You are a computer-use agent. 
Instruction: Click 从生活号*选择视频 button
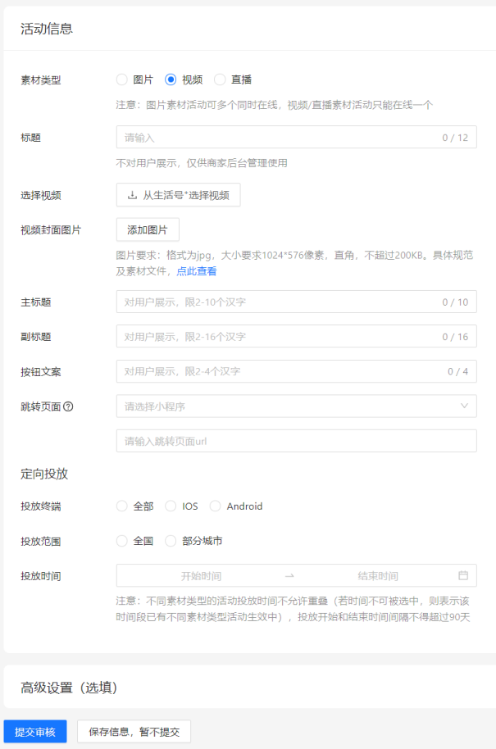click(178, 195)
